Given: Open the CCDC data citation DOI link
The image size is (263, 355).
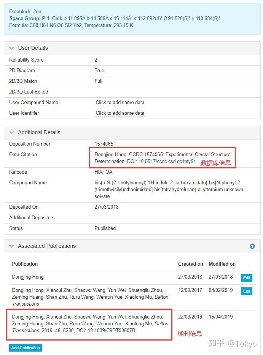Looking at the screenshot, I should 167,162.
